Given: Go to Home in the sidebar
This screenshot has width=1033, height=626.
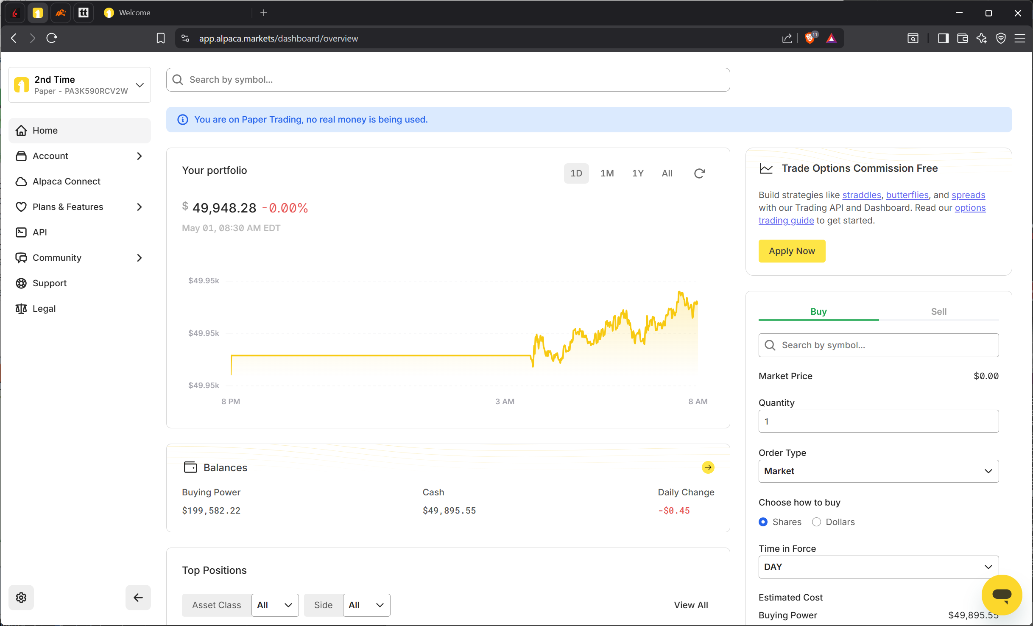Looking at the screenshot, I should (80, 131).
